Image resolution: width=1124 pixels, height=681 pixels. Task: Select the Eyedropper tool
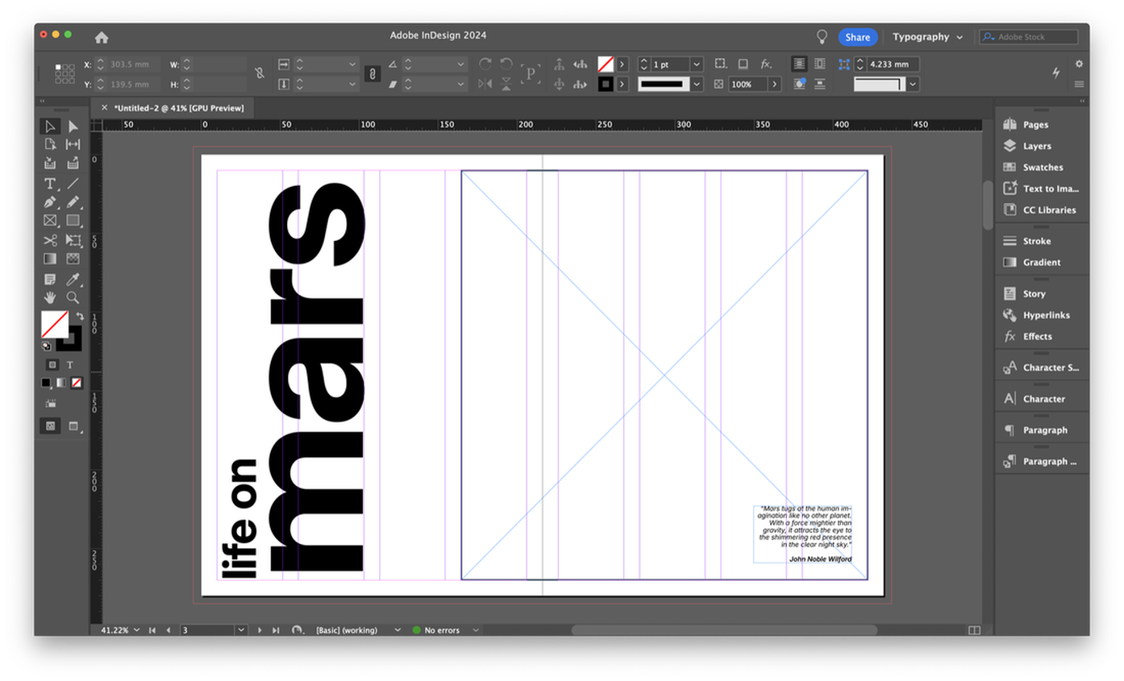coord(73,280)
